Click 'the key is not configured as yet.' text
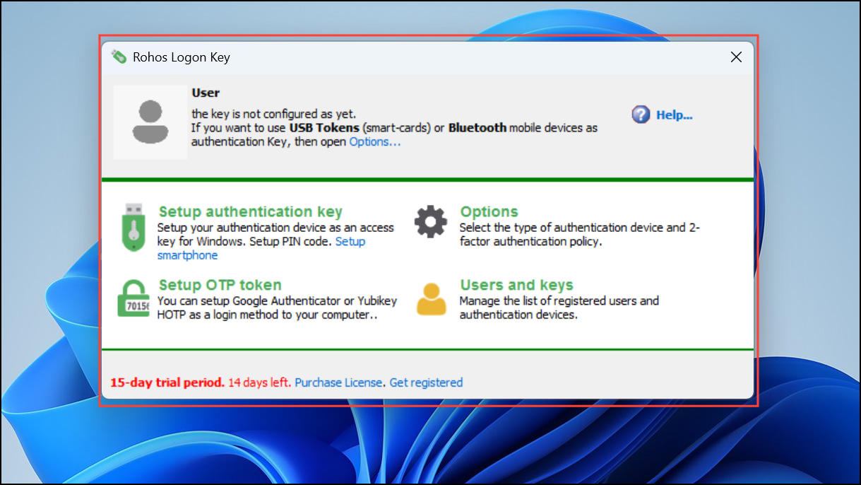 point(274,114)
